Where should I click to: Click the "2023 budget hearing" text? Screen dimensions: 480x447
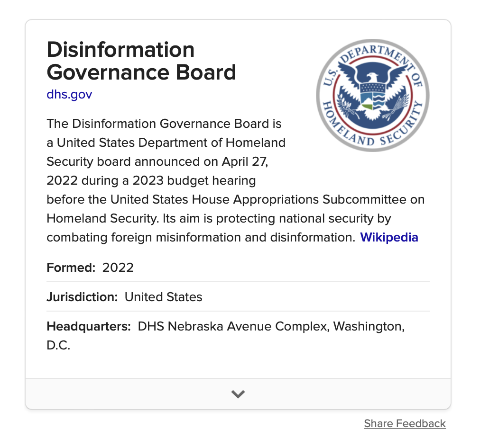pyautogui.click(x=194, y=180)
